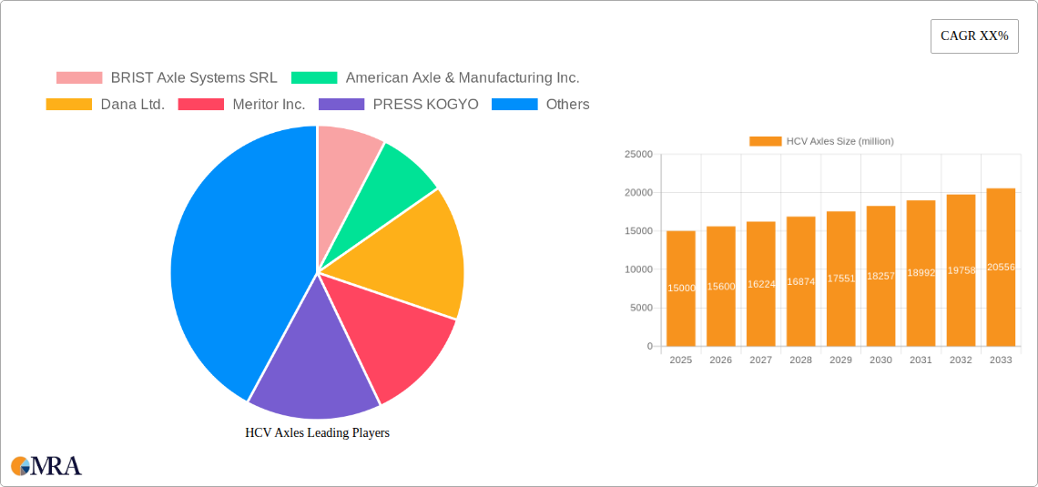Click the PRESS KOGYO purple legend swatch
This screenshot has width=1038, height=487.
[x=341, y=105]
